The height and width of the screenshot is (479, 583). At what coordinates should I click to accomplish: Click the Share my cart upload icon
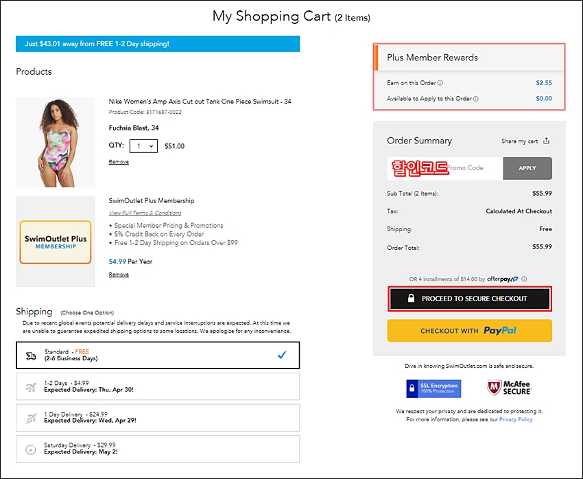pyautogui.click(x=546, y=141)
